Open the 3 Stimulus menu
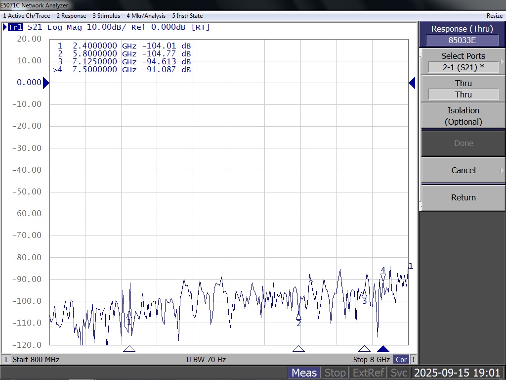 coord(106,15)
